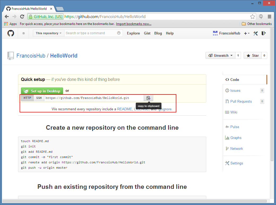The height and width of the screenshot is (205, 276).
Task: Click the search help question icon
Action: (x=119, y=33)
